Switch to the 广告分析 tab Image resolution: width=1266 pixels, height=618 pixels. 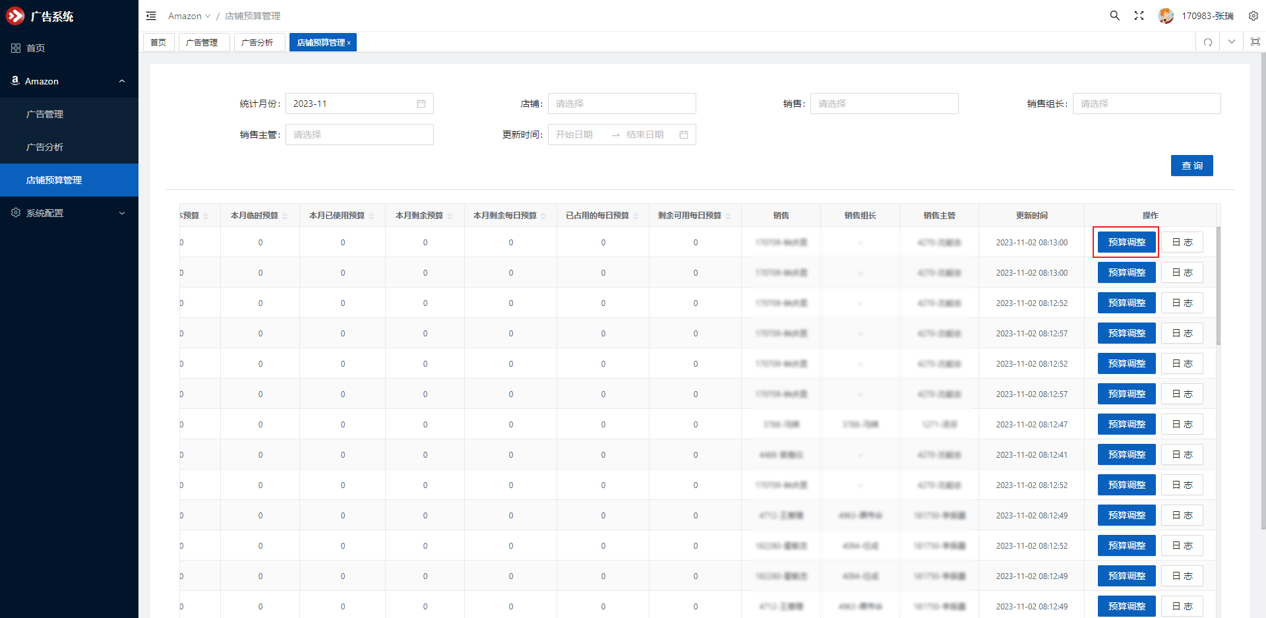(257, 42)
